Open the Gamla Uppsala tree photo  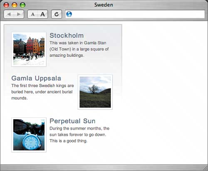point(95,92)
